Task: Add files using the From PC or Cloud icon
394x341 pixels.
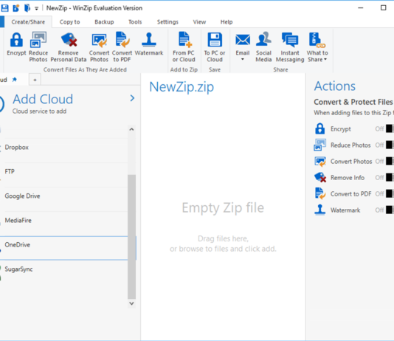Action: [184, 40]
